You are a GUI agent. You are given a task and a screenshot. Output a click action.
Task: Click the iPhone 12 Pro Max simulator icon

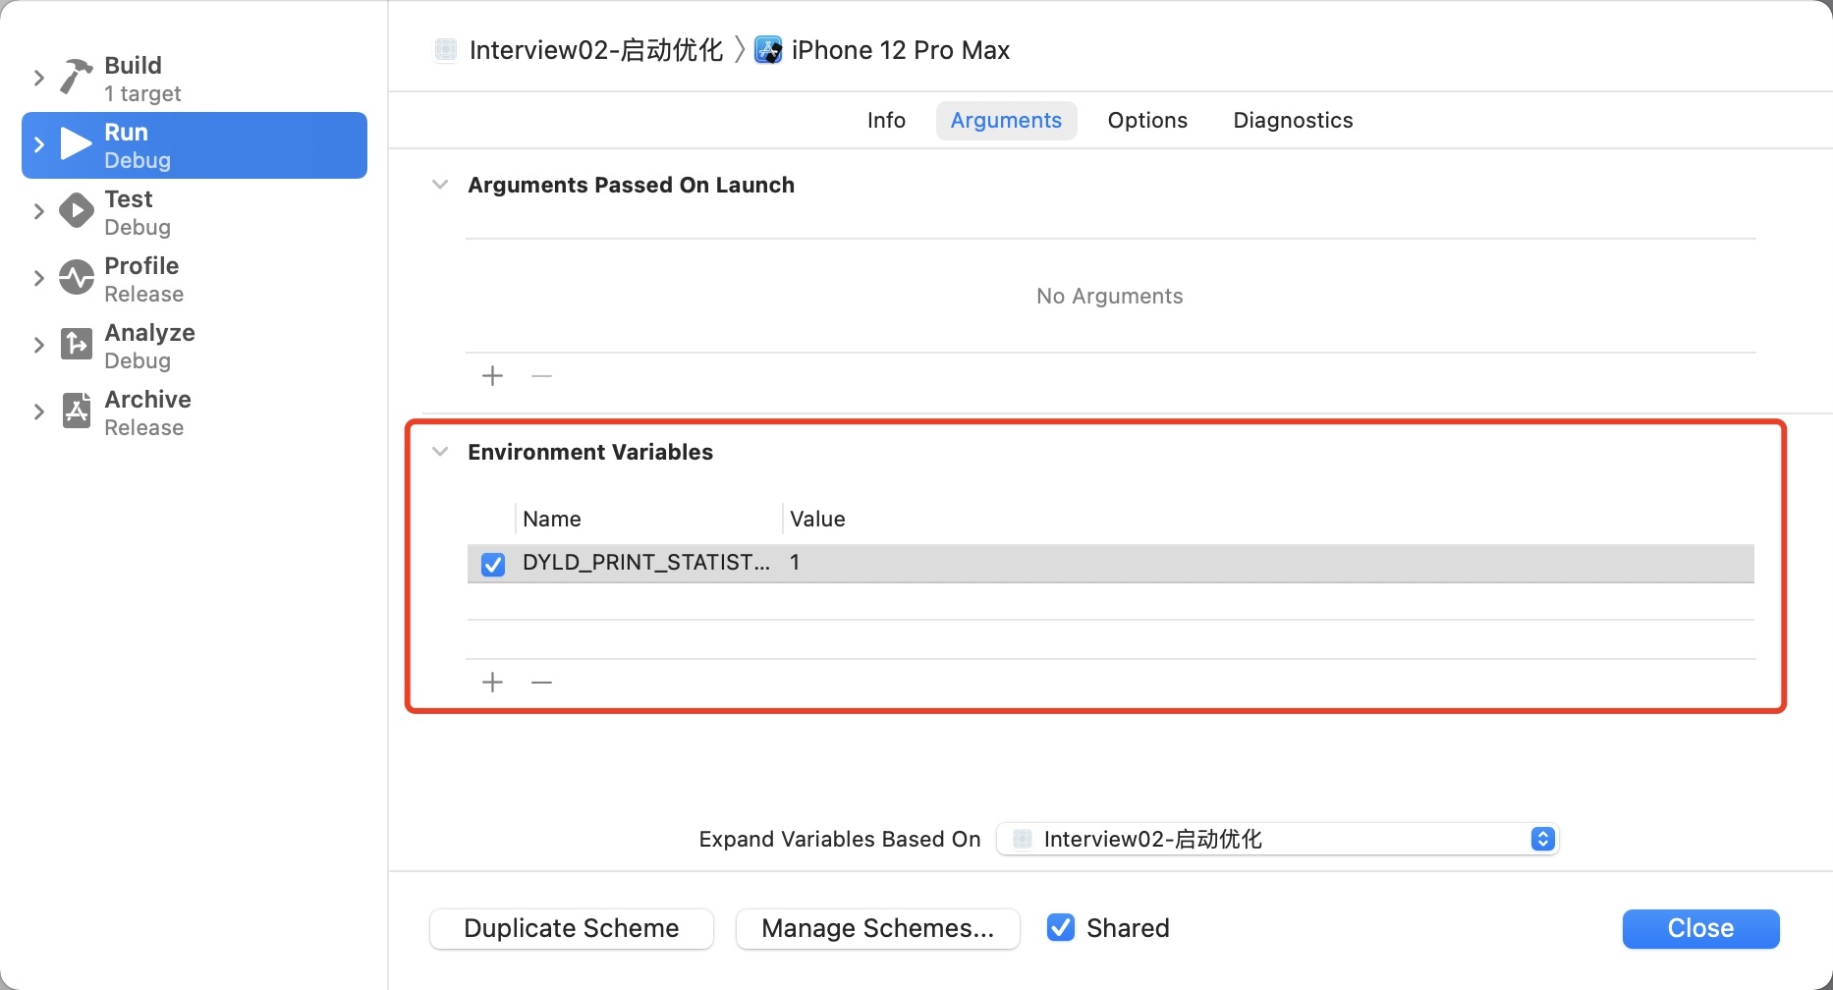click(768, 50)
